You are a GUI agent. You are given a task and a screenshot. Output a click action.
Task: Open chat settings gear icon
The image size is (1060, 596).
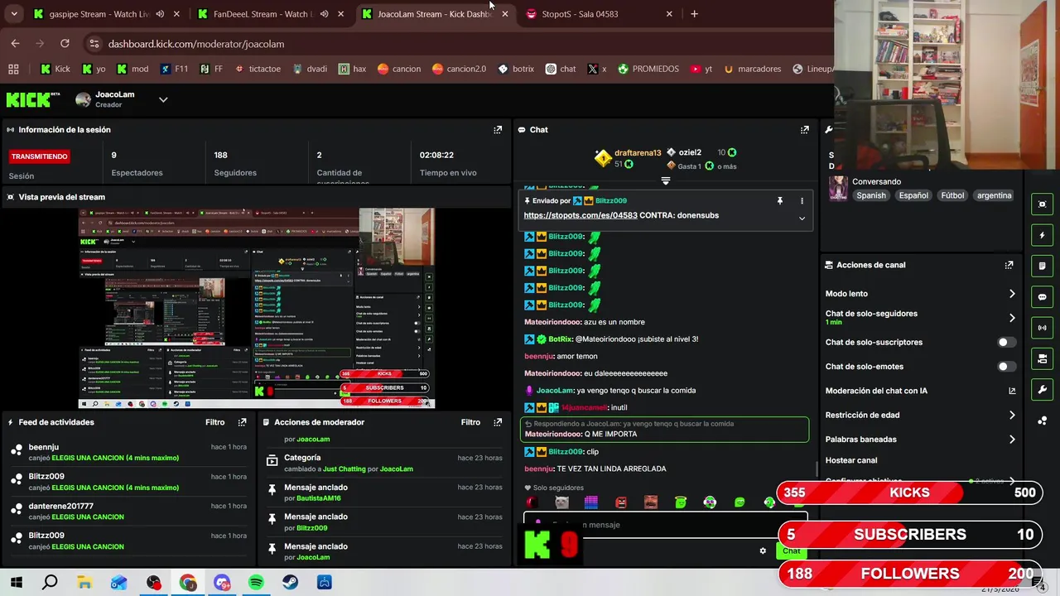click(763, 550)
